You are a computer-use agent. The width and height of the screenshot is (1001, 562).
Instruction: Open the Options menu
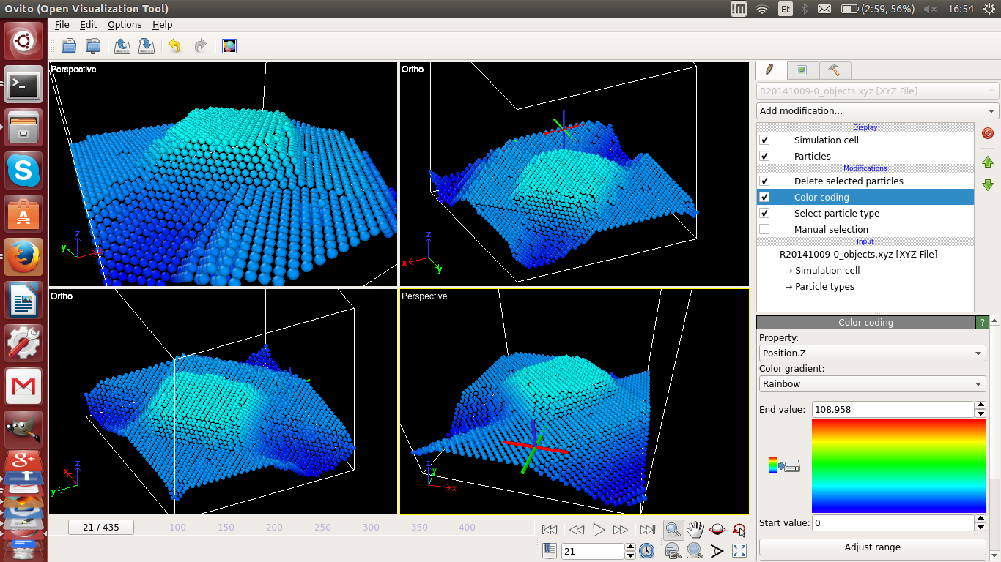[125, 24]
